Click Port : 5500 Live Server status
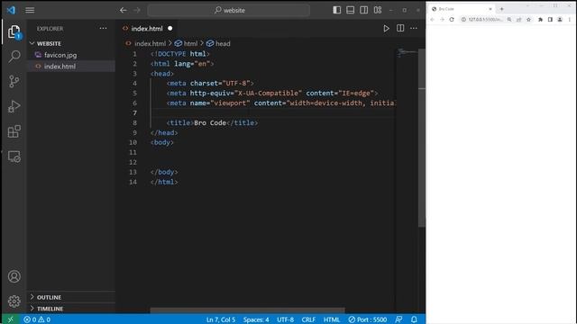This screenshot has width=577, height=324. [x=368, y=319]
